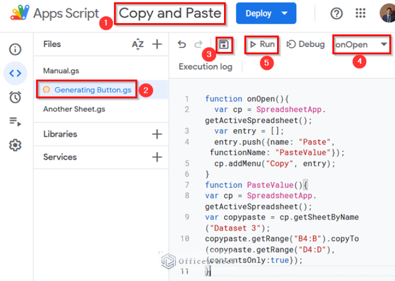This screenshot has width=395, height=281.
Task: Add a new file with plus icon
Action: pos(157,45)
